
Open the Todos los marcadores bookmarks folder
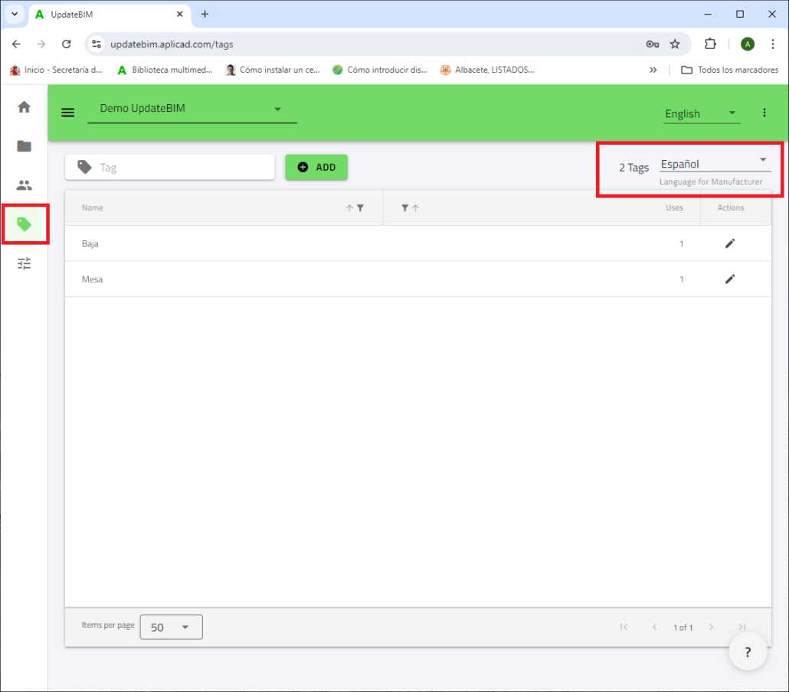[x=729, y=70]
